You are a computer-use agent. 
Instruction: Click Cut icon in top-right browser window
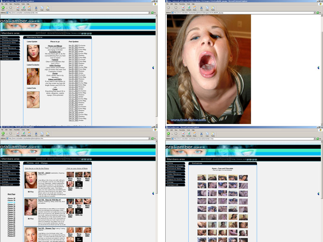[x=201, y=8]
